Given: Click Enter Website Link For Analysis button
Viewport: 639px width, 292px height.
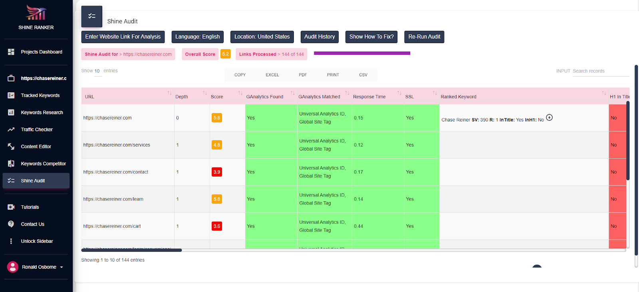Looking at the screenshot, I should [x=123, y=37].
